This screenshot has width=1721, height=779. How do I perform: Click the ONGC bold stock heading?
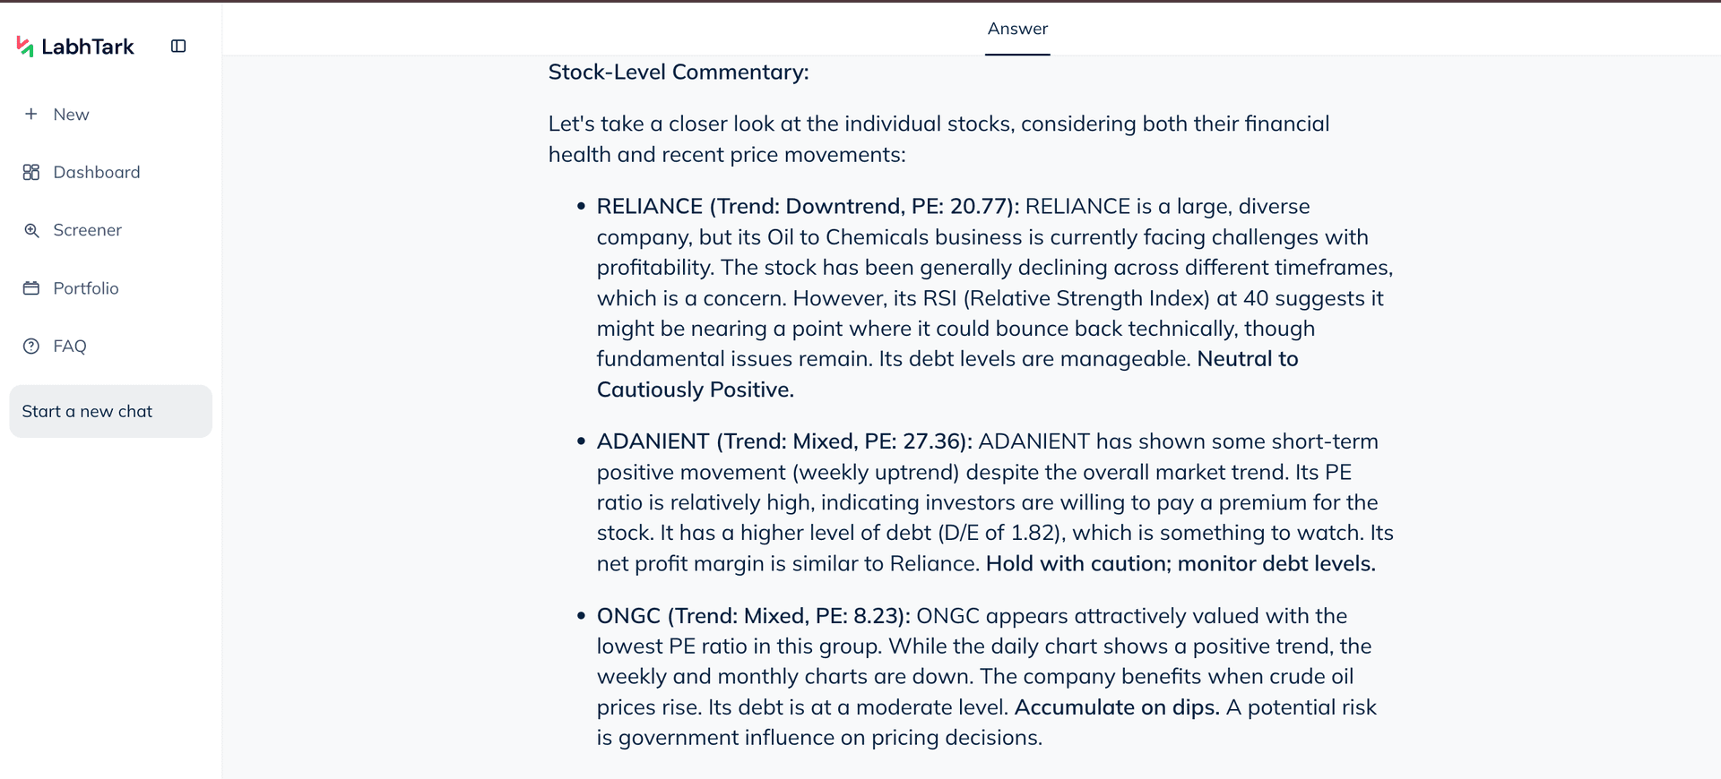click(753, 616)
